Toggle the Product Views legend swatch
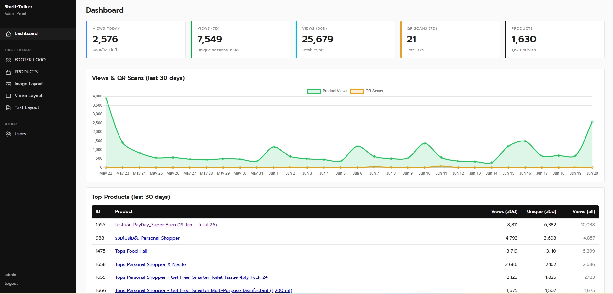The width and height of the screenshot is (613, 294). pos(314,91)
